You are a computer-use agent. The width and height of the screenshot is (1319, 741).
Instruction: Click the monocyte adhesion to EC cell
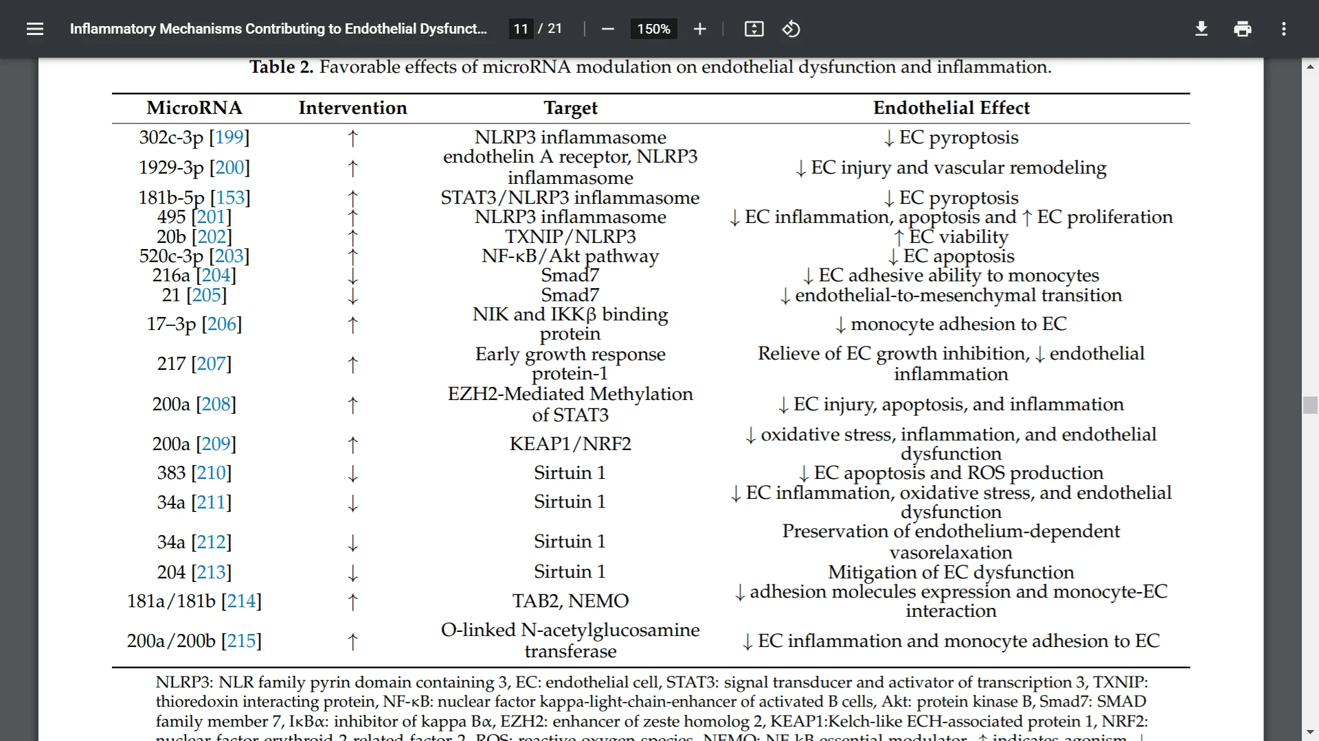coord(951,324)
